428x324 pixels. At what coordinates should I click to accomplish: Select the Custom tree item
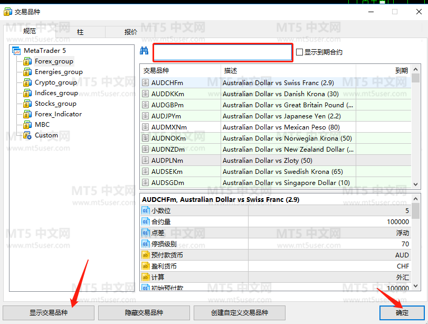pos(46,135)
